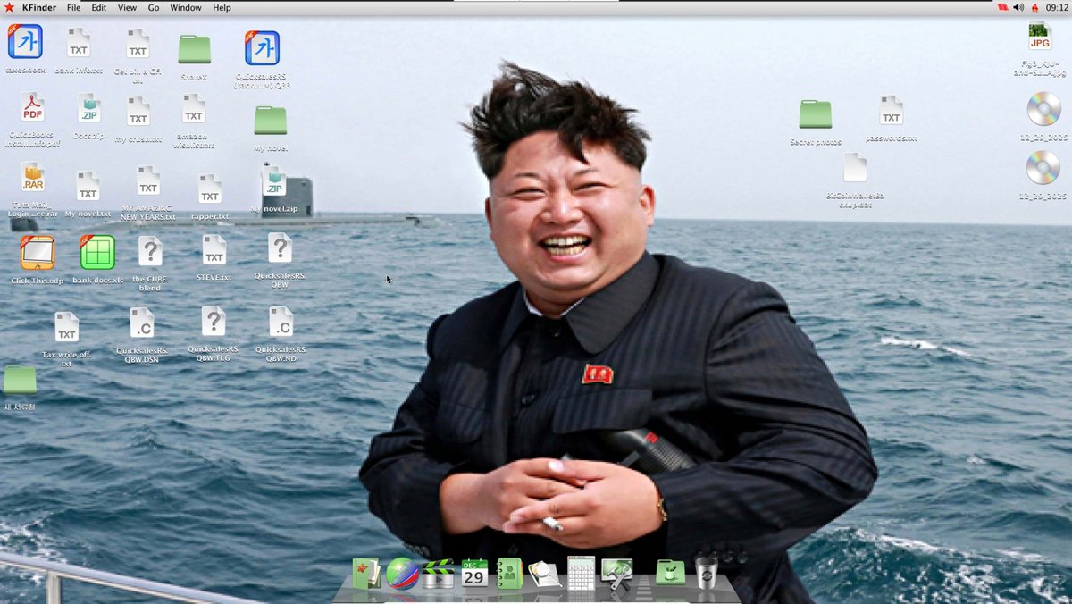Viewport: 1072px width, 604px height.
Task: Open the Edit menu
Action: point(98,7)
